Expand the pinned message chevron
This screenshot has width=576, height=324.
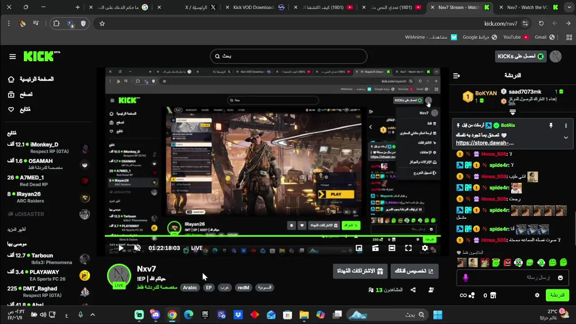click(x=566, y=138)
